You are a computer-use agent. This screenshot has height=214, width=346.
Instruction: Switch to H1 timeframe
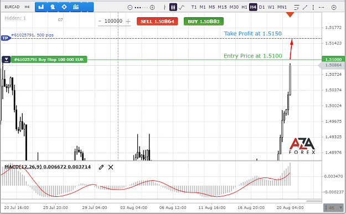click(x=244, y=7)
